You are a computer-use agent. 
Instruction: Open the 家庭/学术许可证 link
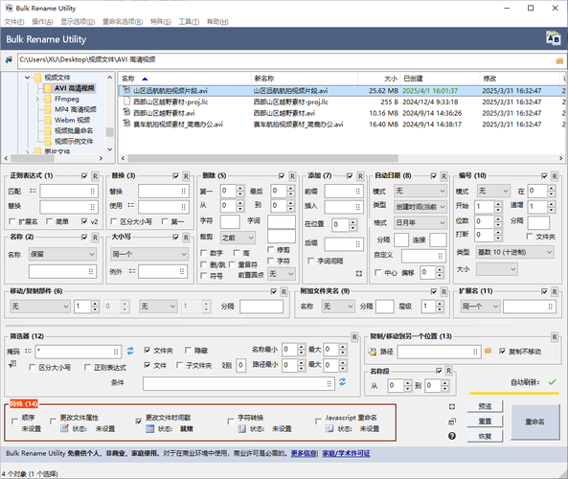point(347,453)
